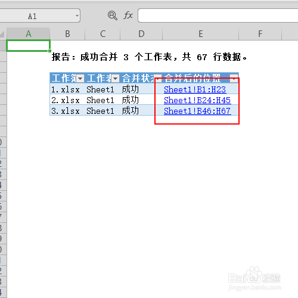Open filter dropdown on 工作簿 column header
Viewport: 298px width, 298px height.
[80, 79]
